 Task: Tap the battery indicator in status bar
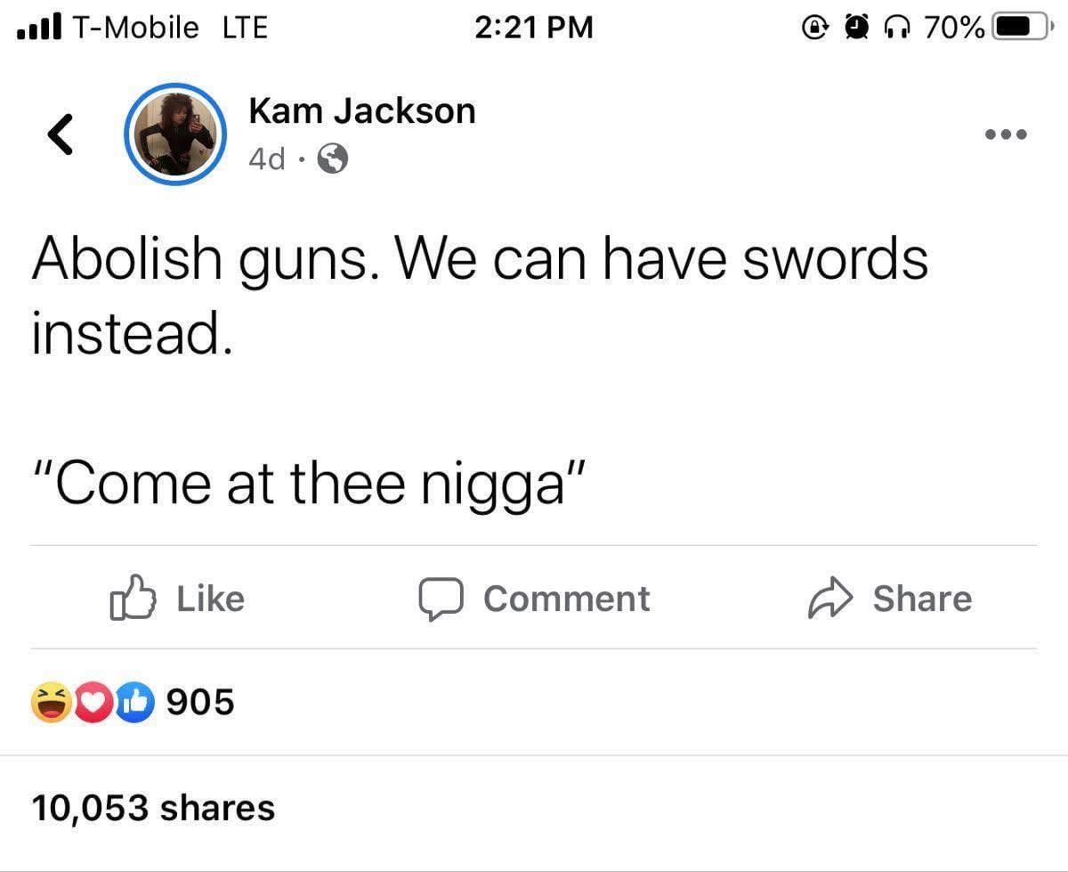point(1021,28)
